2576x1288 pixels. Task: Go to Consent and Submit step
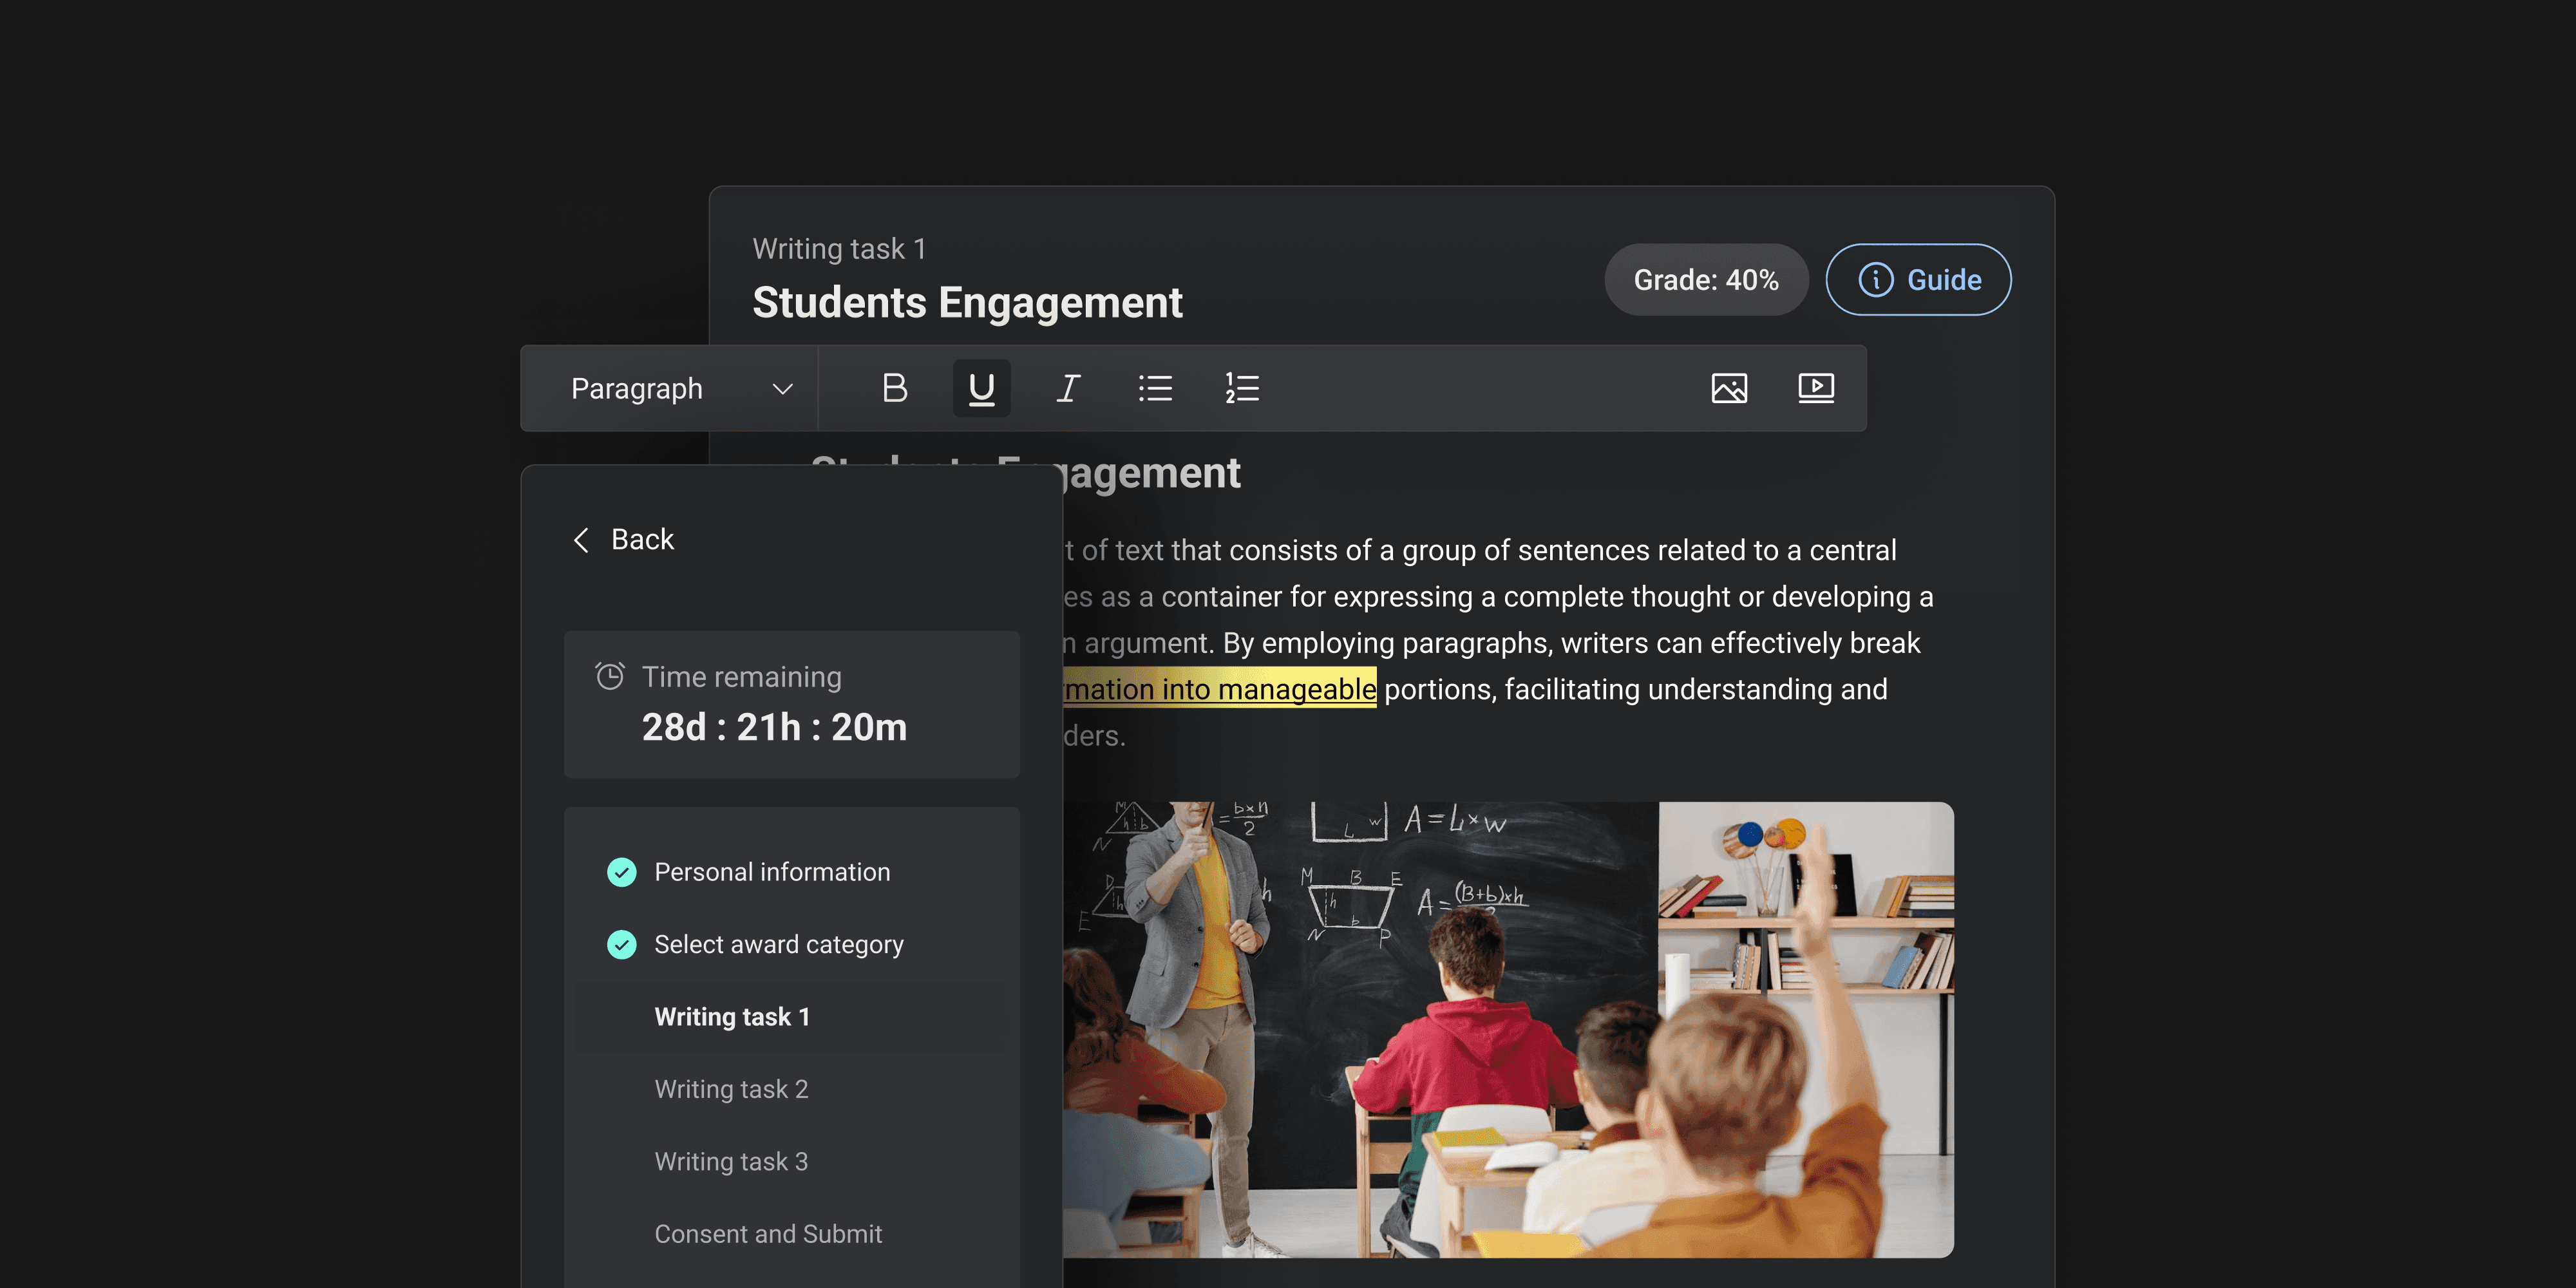[x=768, y=1234]
